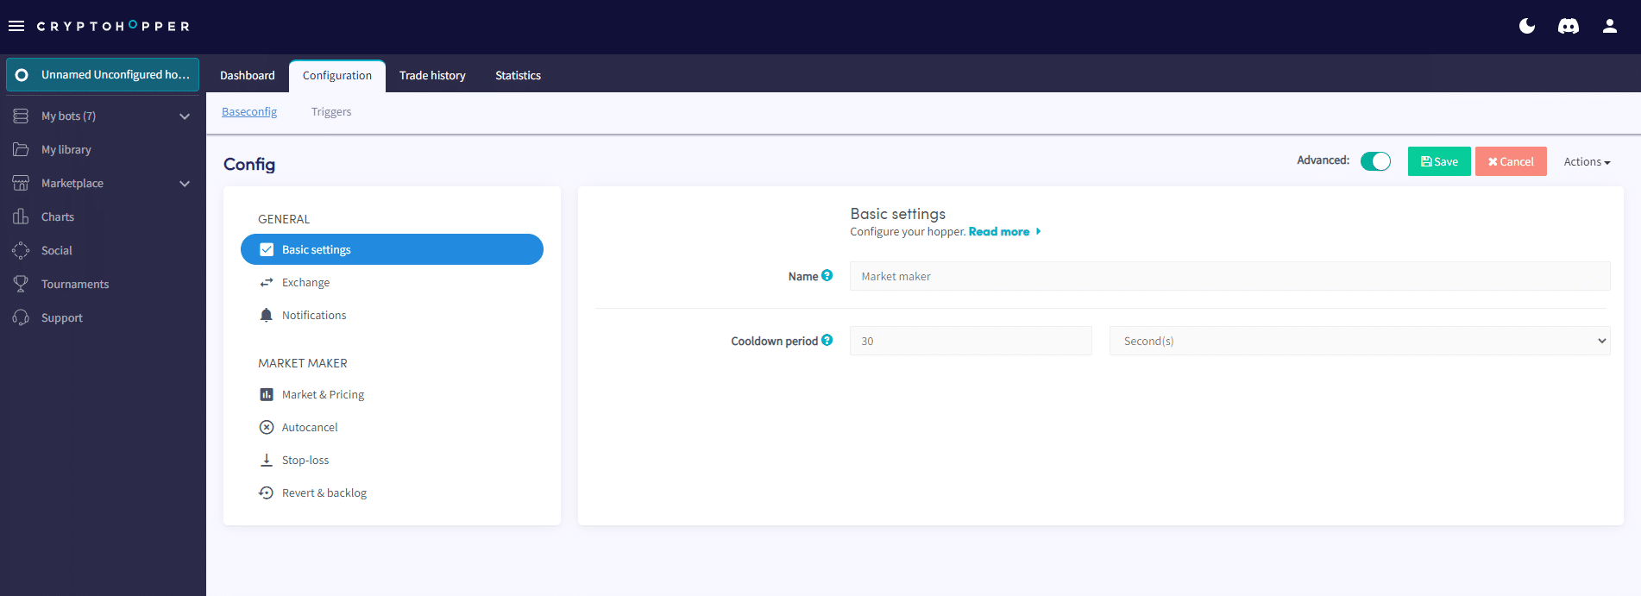Click the Charts bar icon
The image size is (1641, 596).
[x=21, y=216]
